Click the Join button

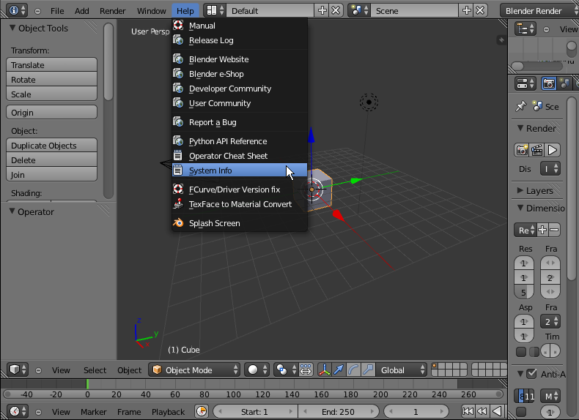click(52, 175)
